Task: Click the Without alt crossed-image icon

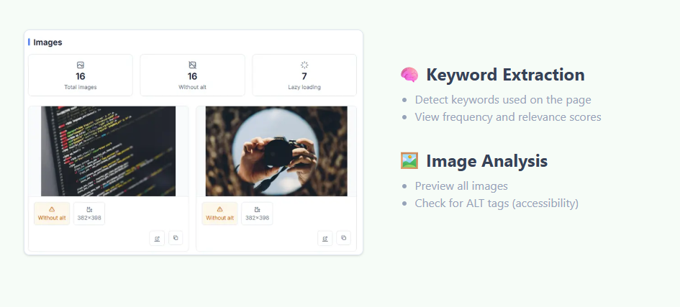Action: (193, 65)
